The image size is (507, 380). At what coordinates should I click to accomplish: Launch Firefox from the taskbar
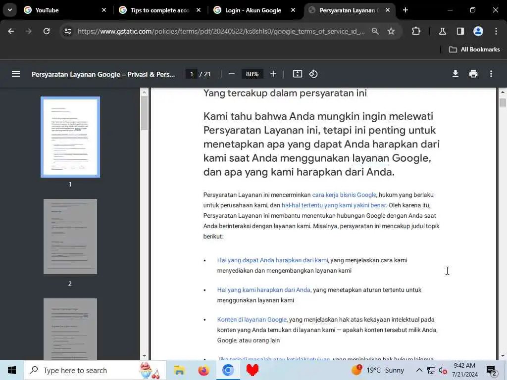[x=203, y=370]
